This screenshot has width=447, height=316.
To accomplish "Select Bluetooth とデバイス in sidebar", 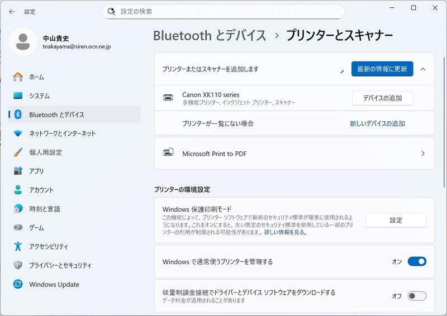I will click(74, 114).
